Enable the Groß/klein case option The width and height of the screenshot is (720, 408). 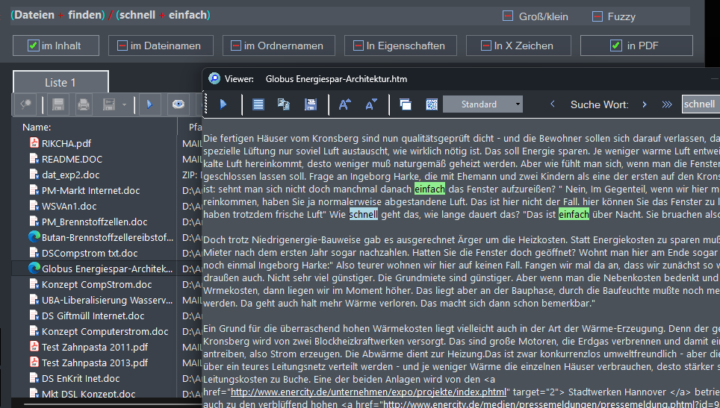(508, 16)
